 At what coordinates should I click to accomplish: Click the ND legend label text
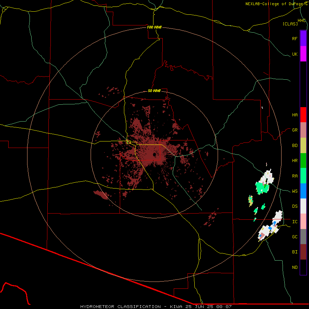(x=295, y=267)
